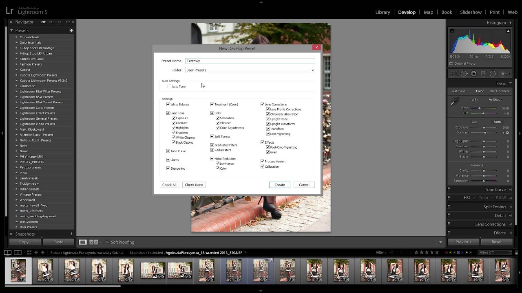Select the Graduated Filter tool
522x293 pixels.
(x=483, y=74)
